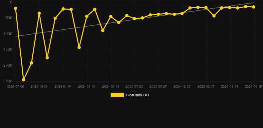
Task: Select the data point above the 2023-10-30 label
Action: pyautogui.click(x=39, y=13)
